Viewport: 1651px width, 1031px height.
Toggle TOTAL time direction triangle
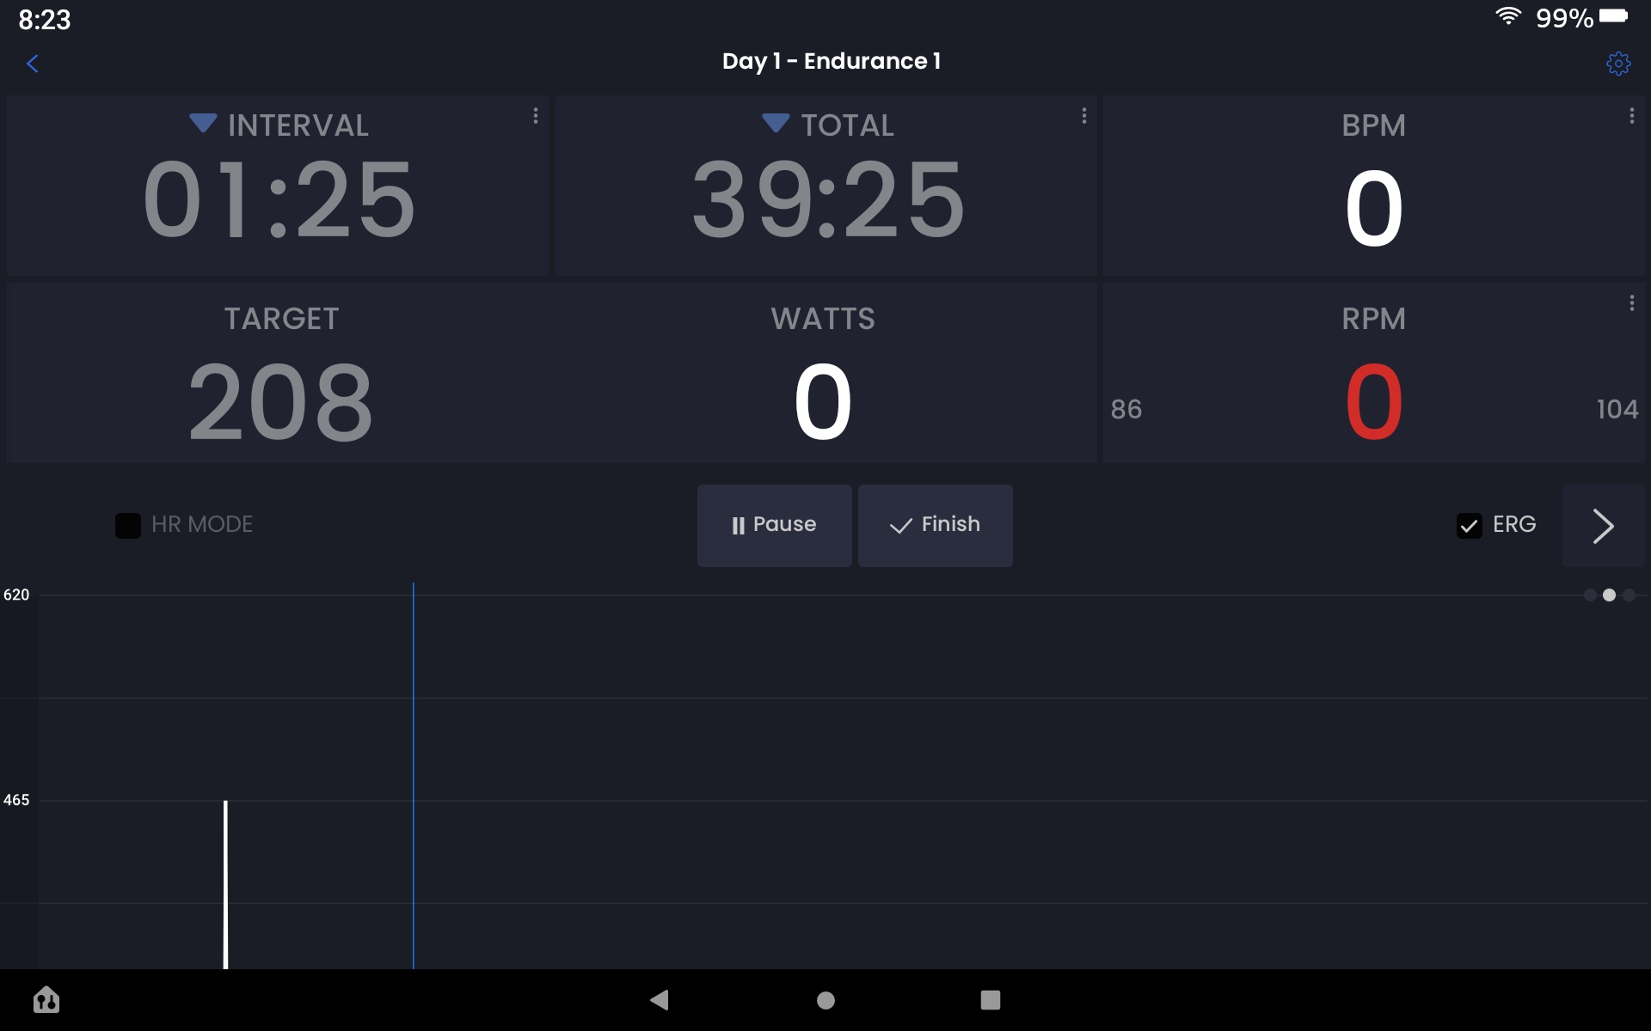(776, 124)
